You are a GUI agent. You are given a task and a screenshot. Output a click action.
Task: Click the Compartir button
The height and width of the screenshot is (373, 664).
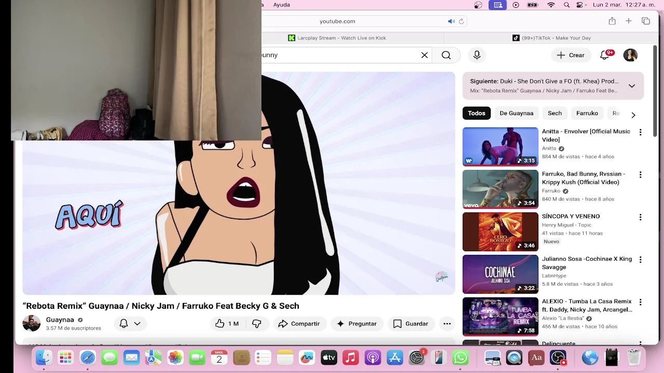pos(299,323)
